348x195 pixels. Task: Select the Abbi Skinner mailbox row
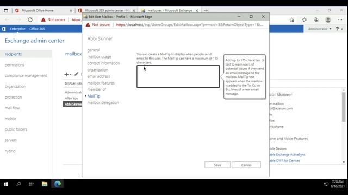[x=72, y=104]
